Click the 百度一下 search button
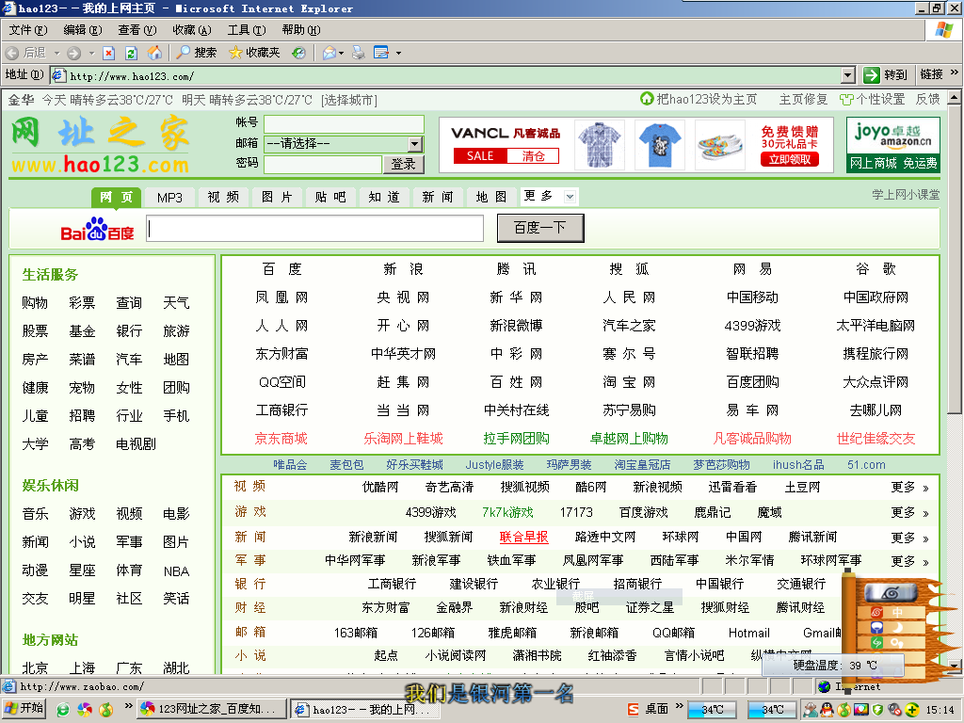This screenshot has width=964, height=723. click(x=540, y=228)
